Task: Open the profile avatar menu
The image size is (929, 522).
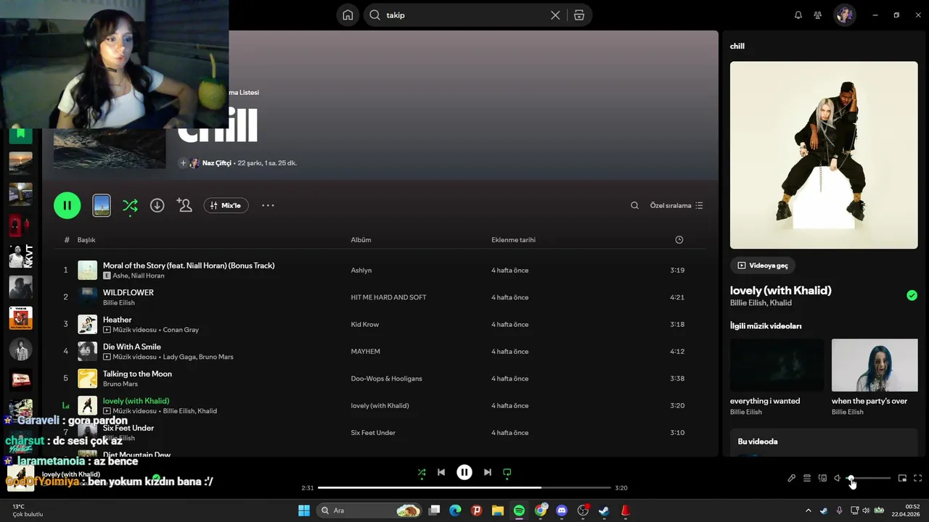Action: (x=845, y=15)
